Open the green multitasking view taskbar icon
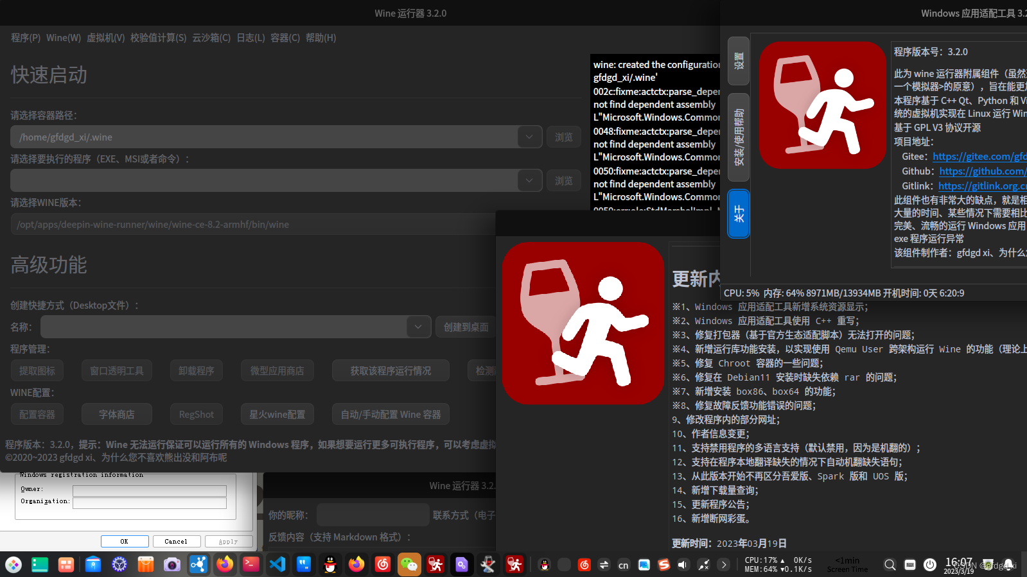Image resolution: width=1027 pixels, height=577 pixels. (40, 564)
